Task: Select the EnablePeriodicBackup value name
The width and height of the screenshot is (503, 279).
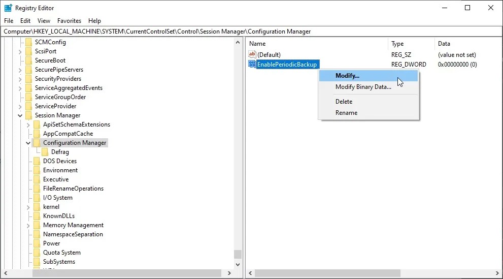Action: pos(287,64)
